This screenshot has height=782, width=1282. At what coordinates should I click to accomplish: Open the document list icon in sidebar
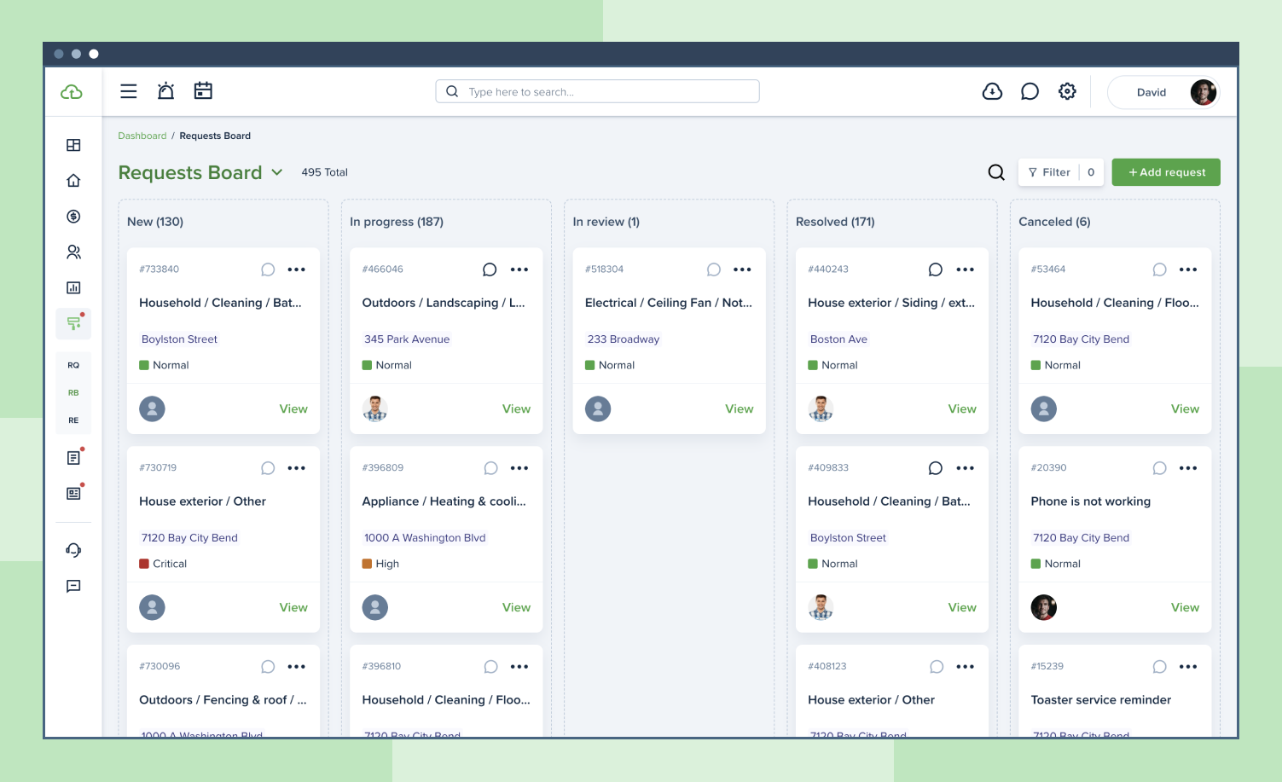[73, 458]
